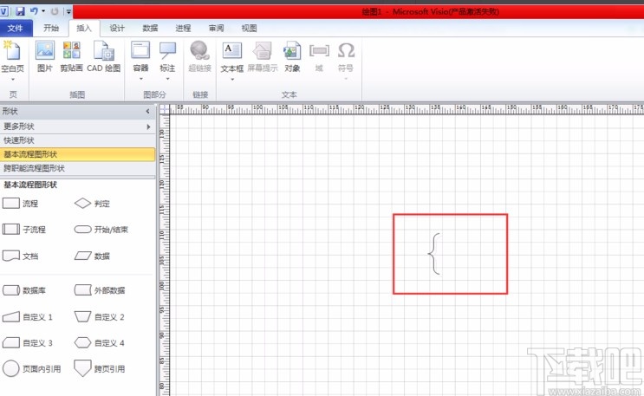
Task: Click the 符号 (Symbol) omega icon
Action: tap(346, 50)
